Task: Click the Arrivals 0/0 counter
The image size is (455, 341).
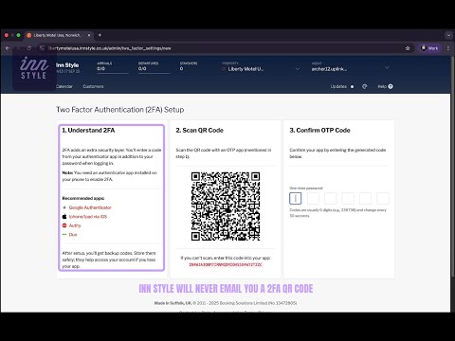Action: (113, 68)
